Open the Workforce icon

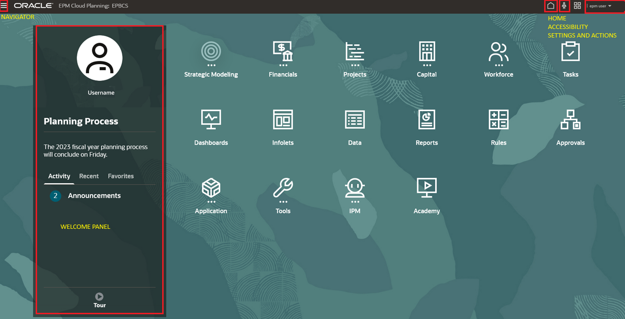point(498,51)
